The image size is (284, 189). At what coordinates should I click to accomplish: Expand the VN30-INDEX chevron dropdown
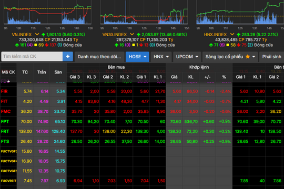click(x=132, y=34)
